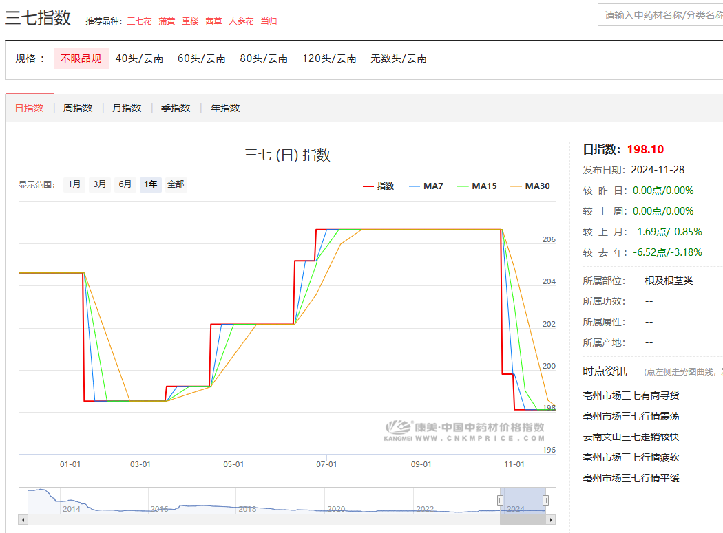723x533 pixels.
Task: Toggle the green MA15 series in legend
Action: tap(476, 186)
